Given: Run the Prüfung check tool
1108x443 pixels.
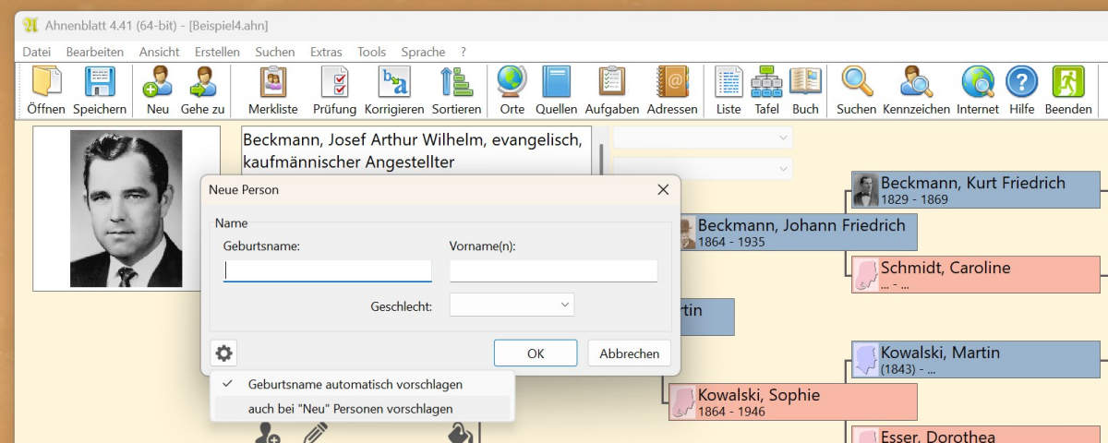Looking at the screenshot, I should click(334, 83).
